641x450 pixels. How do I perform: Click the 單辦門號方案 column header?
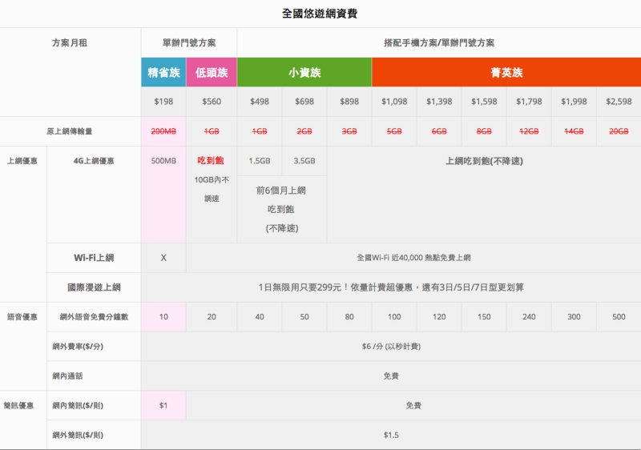coord(189,42)
